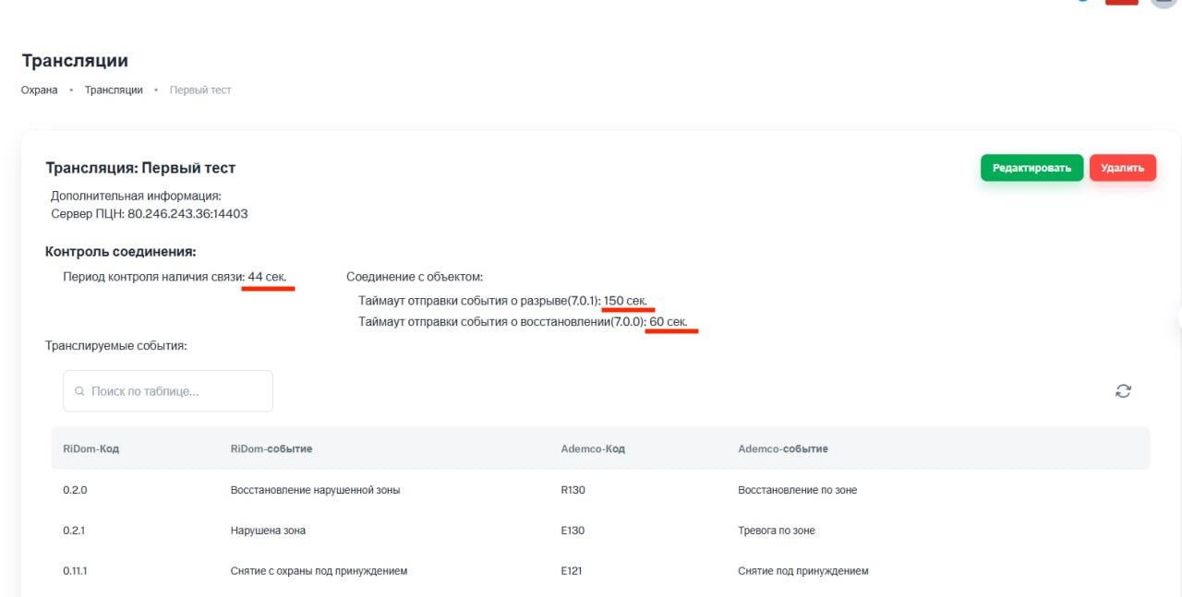Click the table refresh icon
This screenshot has width=1182, height=597.
click(x=1123, y=391)
